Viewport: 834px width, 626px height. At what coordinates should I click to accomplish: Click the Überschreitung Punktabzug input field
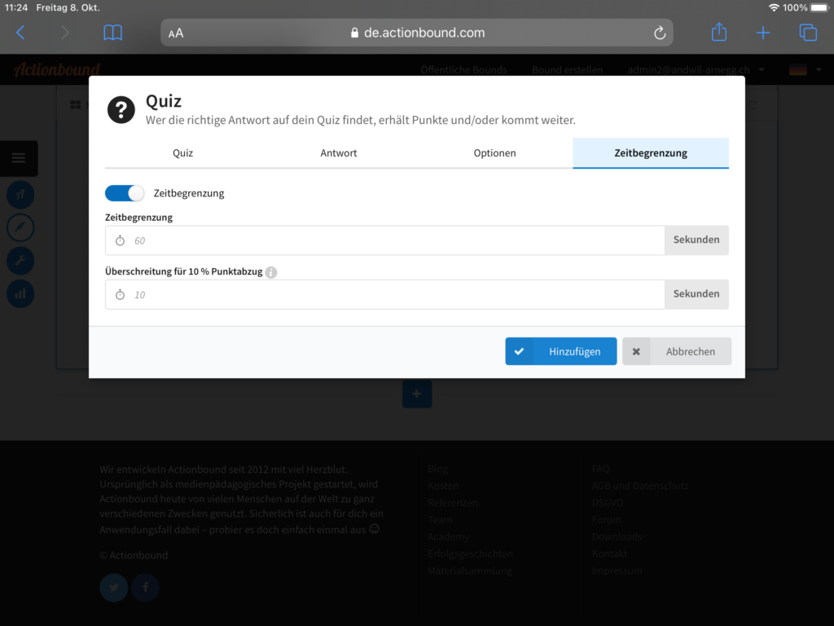click(391, 295)
